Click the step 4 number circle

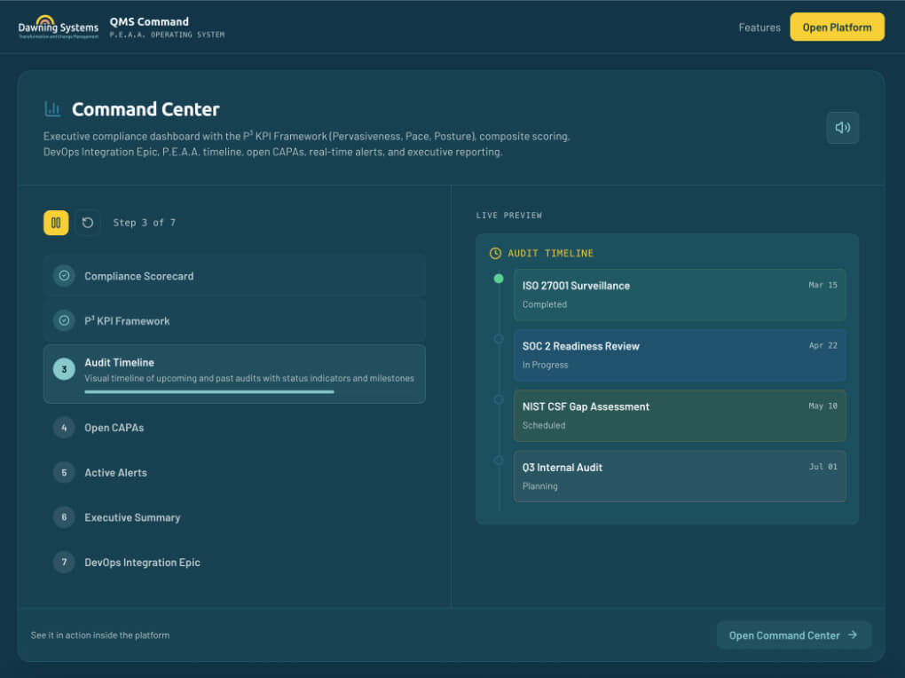click(64, 428)
